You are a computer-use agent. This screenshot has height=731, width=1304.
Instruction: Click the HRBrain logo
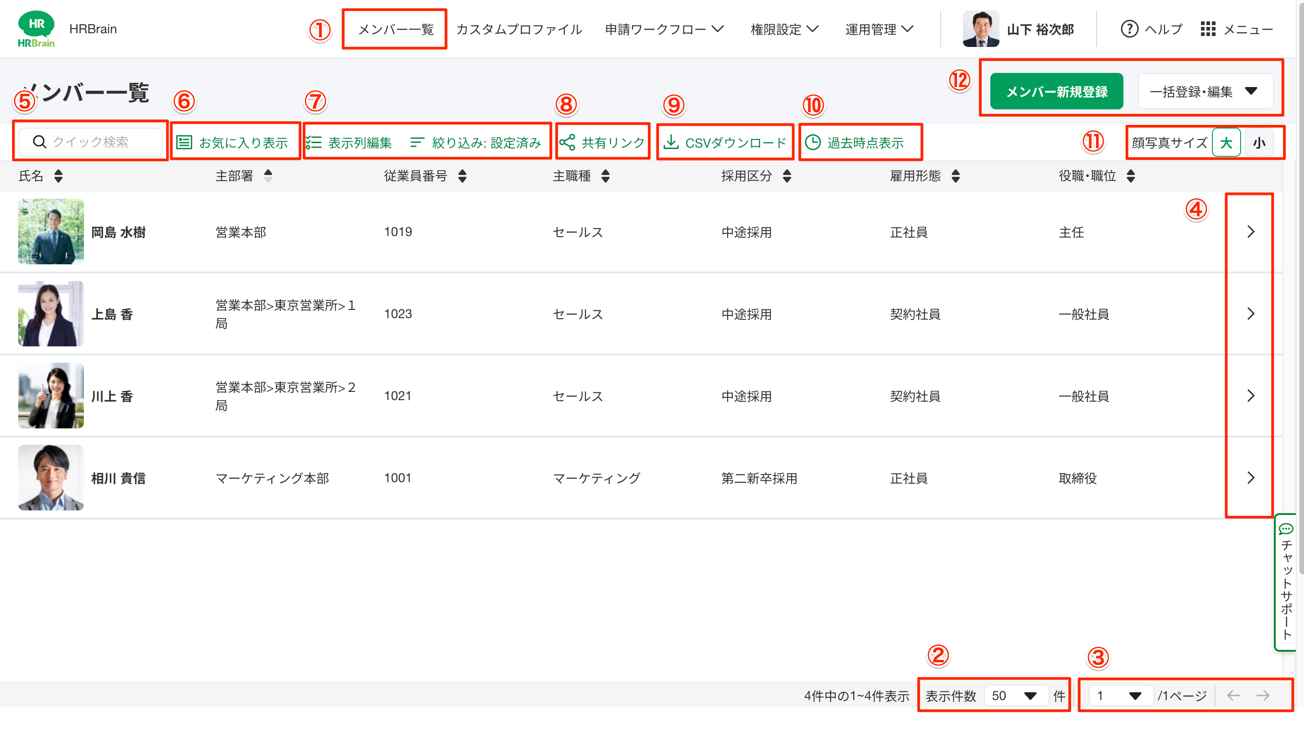click(x=36, y=29)
